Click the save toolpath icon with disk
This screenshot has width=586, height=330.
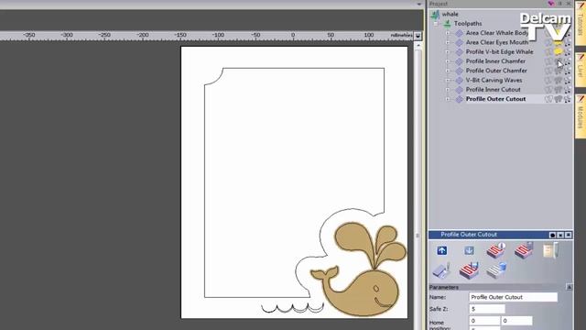(469, 270)
